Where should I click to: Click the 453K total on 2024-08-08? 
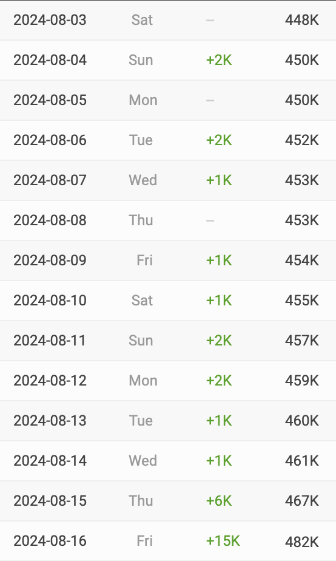coord(301,220)
